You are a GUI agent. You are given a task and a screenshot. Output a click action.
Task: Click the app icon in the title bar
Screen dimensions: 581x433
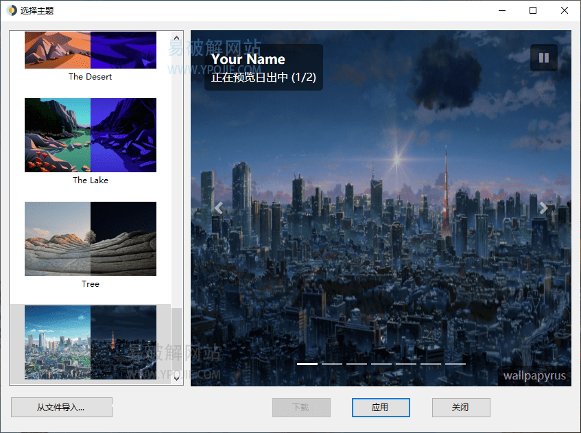click(x=12, y=10)
